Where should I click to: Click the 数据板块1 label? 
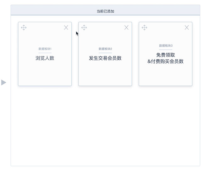45,49
